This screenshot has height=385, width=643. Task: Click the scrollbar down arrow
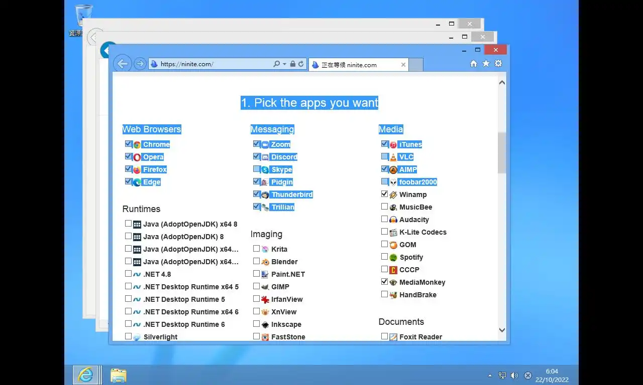click(x=502, y=330)
